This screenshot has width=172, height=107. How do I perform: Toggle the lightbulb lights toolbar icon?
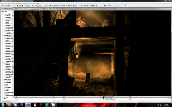[36, 6]
